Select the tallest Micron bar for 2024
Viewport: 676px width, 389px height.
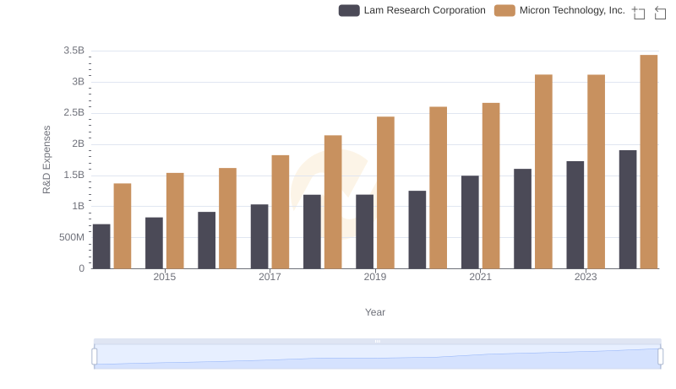[x=648, y=161]
